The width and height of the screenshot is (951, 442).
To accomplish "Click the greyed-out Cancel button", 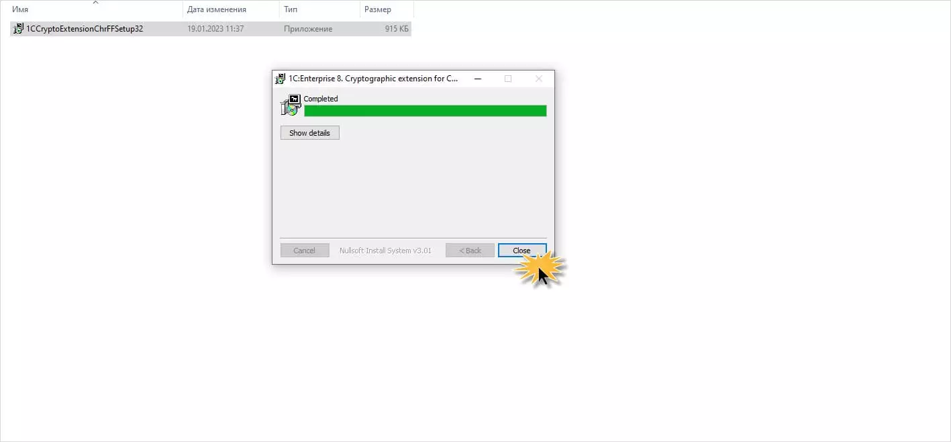I will [x=304, y=251].
